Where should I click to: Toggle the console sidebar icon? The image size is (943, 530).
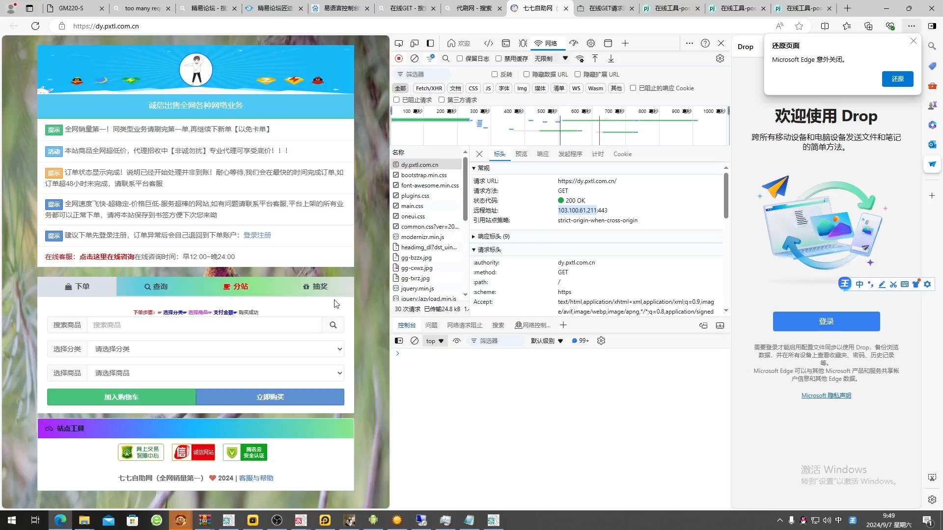[399, 341]
